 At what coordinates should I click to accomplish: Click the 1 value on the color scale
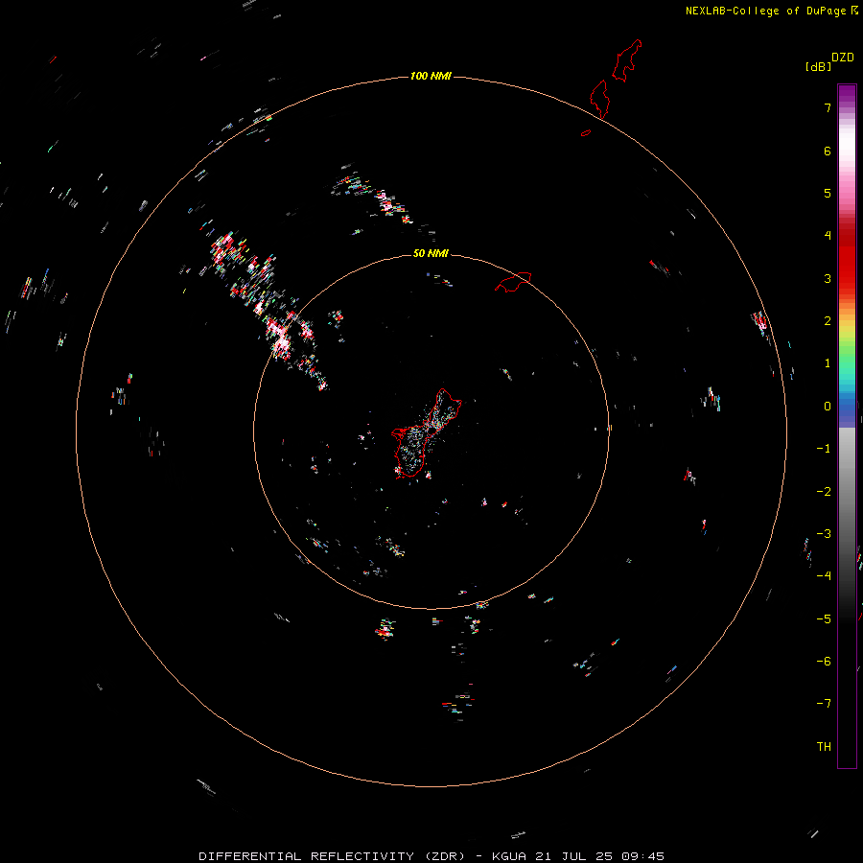pos(828,363)
